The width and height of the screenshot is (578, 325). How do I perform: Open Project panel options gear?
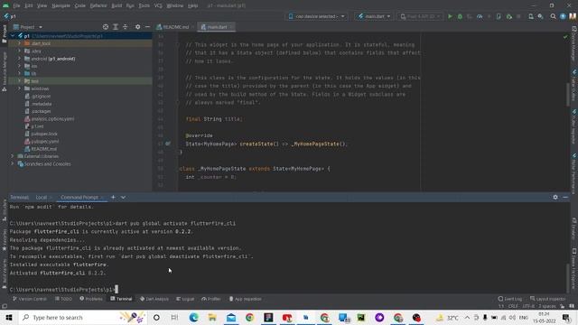(137, 27)
